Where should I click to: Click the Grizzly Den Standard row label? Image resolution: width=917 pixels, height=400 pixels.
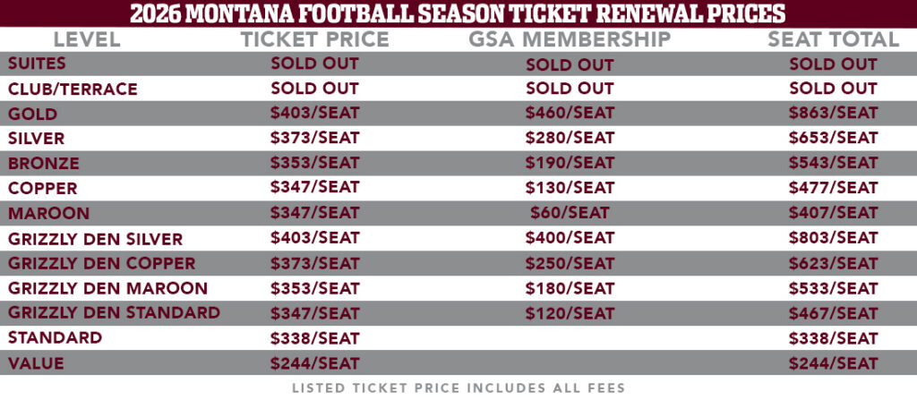(x=114, y=313)
